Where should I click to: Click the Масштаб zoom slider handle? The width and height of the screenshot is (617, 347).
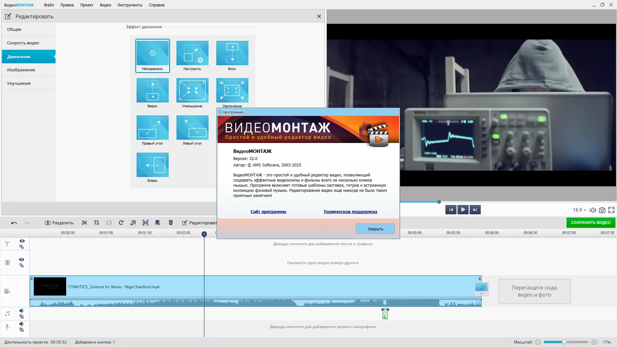click(x=564, y=342)
